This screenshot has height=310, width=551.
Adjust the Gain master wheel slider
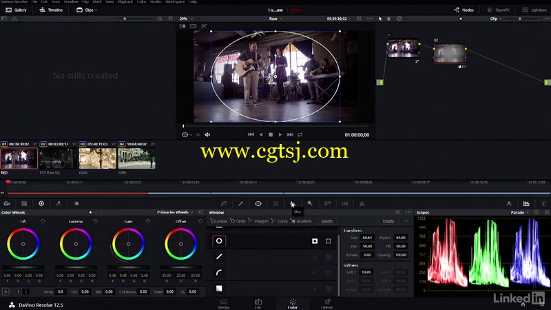click(x=128, y=267)
